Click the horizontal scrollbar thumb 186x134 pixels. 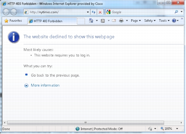tap(86, 123)
